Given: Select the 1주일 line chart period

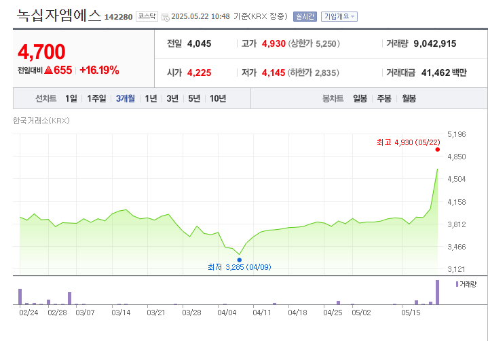Looking at the screenshot, I should pos(96,98).
